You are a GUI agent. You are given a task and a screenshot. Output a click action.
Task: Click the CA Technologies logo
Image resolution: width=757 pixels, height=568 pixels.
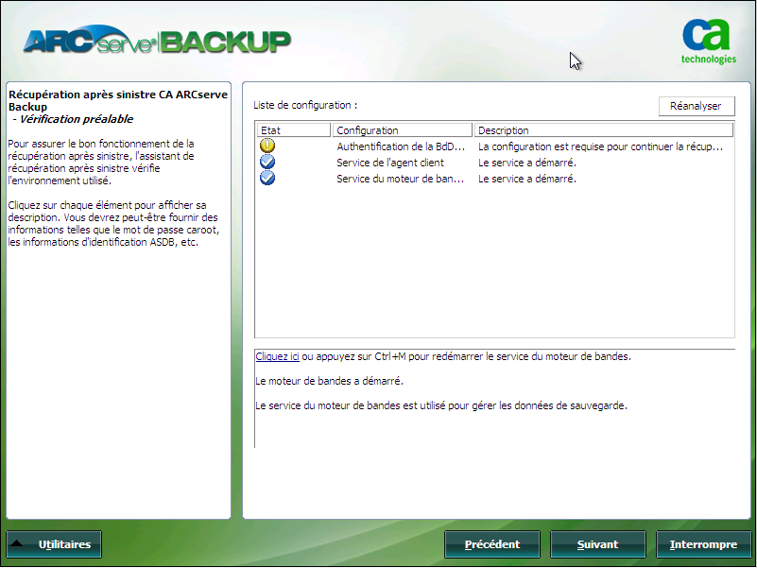(707, 40)
